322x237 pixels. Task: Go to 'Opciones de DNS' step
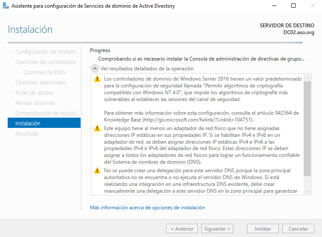(x=44, y=72)
